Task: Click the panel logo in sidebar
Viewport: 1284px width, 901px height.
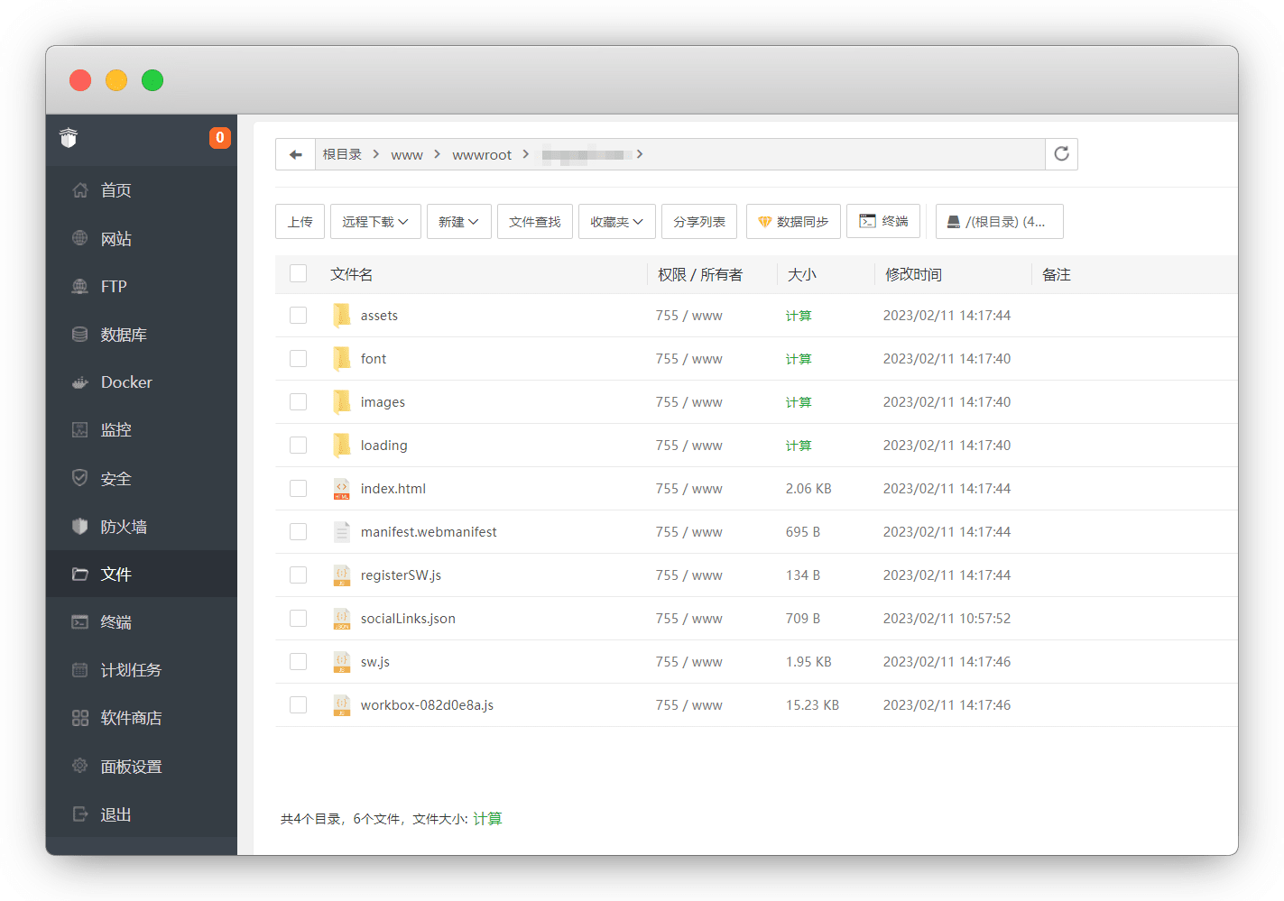Action: [69, 138]
